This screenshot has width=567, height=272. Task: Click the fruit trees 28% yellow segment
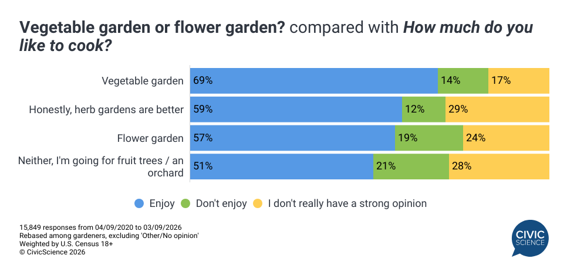(499, 166)
